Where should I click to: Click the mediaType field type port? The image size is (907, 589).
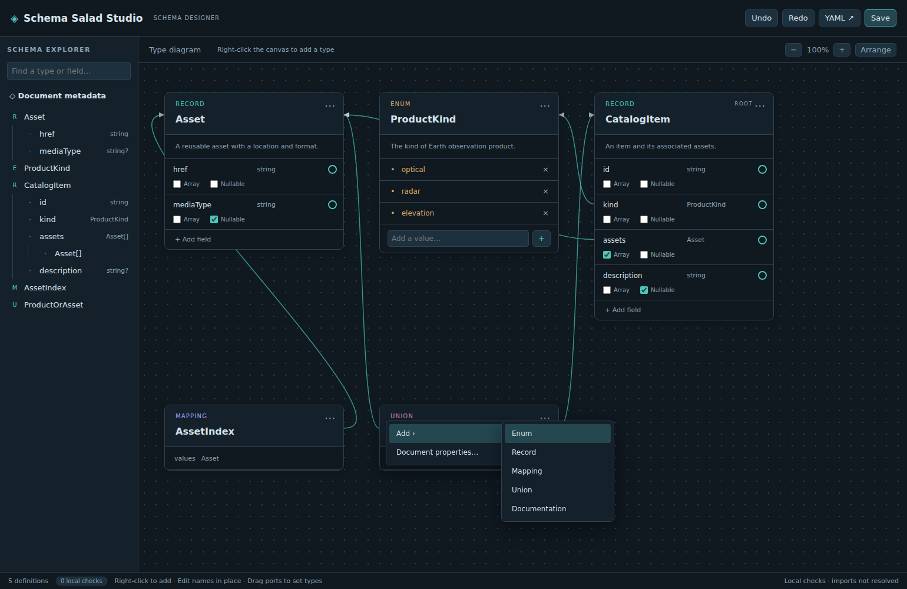click(x=332, y=205)
